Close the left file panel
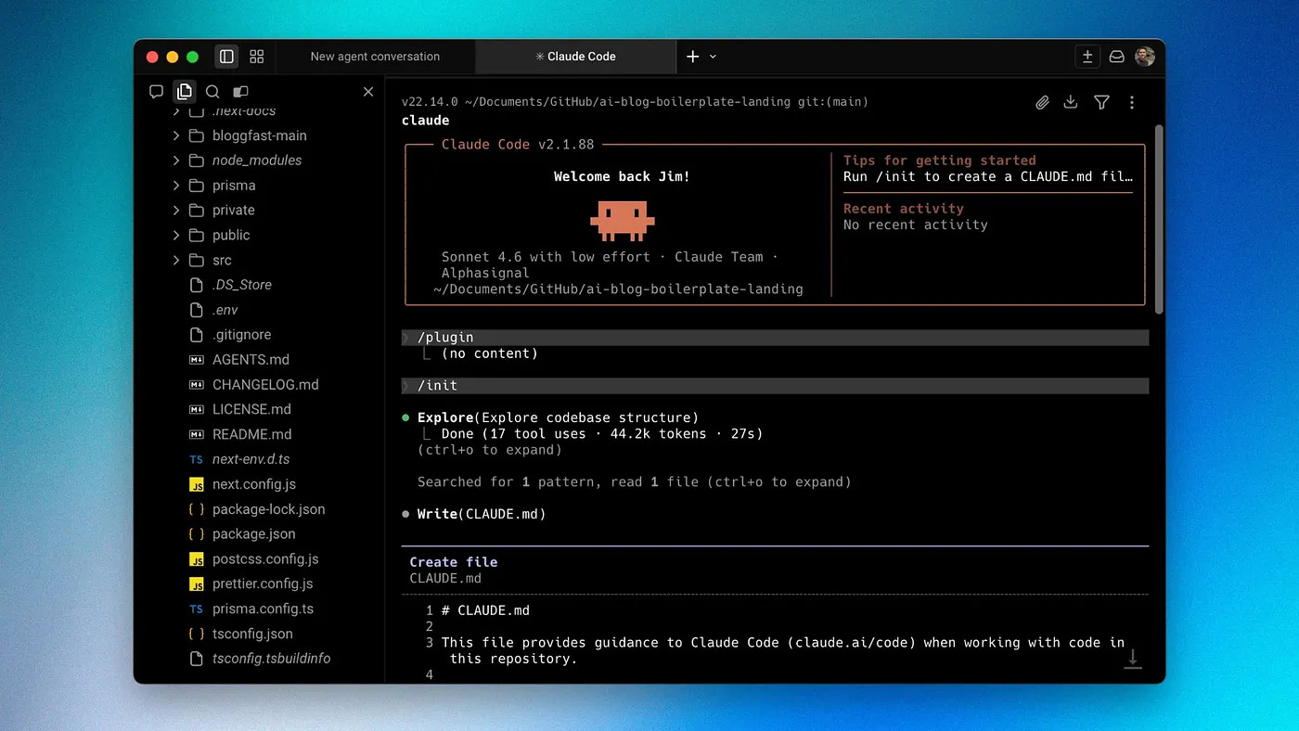1299x731 pixels. tap(368, 91)
